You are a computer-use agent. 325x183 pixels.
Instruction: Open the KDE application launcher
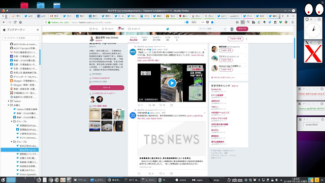[3, 180]
